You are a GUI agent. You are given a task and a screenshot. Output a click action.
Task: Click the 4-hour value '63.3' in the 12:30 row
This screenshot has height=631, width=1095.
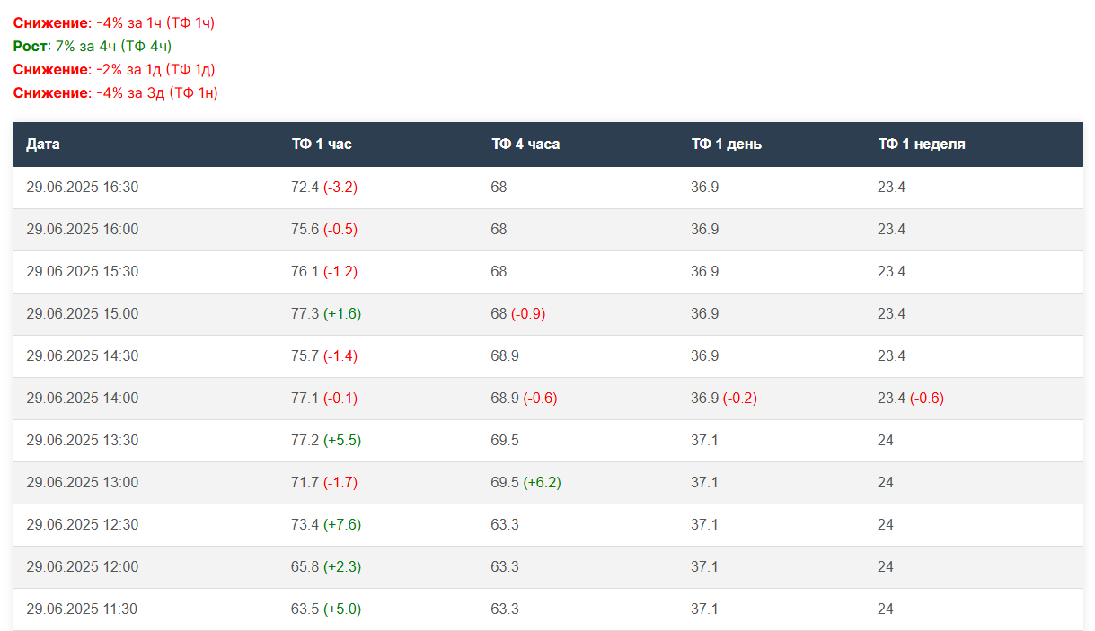point(505,524)
